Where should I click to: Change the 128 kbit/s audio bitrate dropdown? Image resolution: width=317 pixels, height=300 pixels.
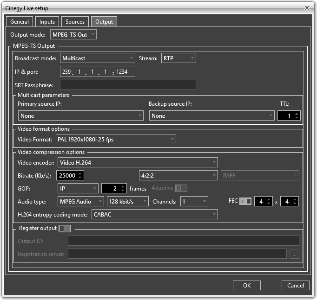click(128, 201)
